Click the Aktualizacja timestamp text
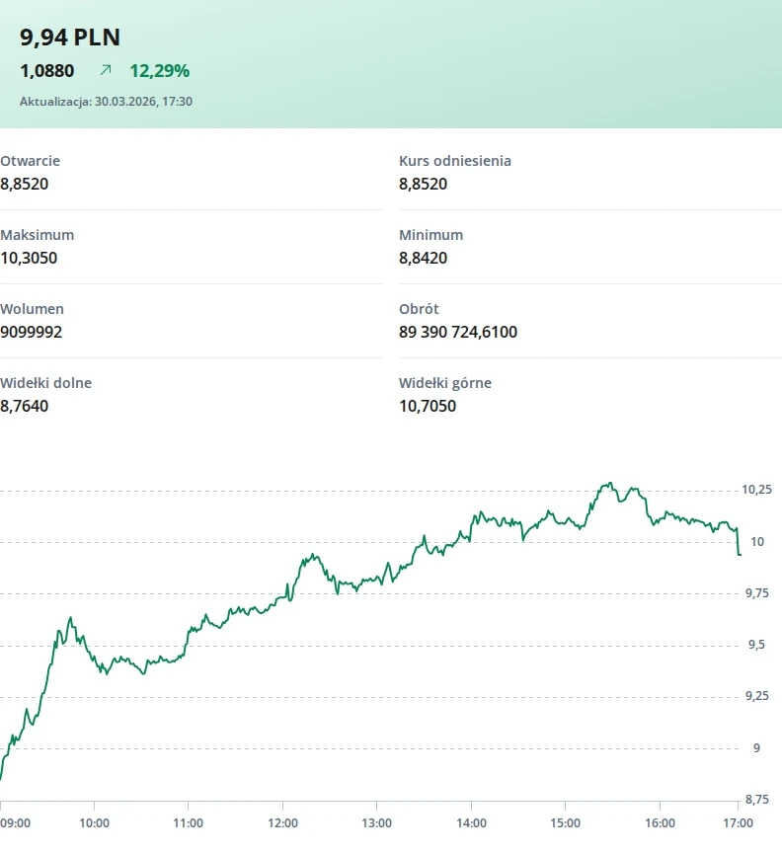This screenshot has width=782, height=854. 106,101
